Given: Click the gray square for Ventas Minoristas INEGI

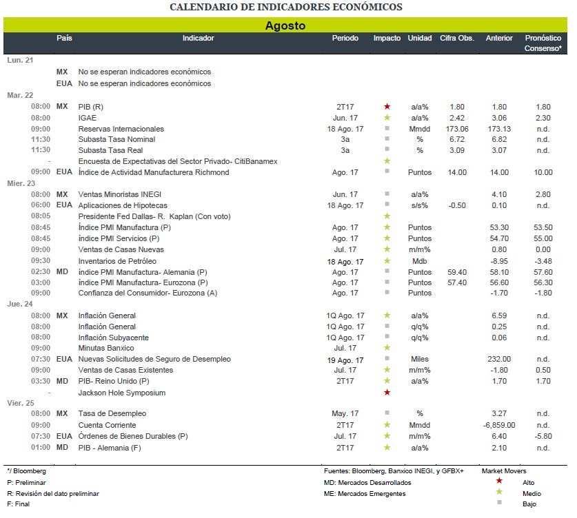Looking at the screenshot, I should pyautogui.click(x=387, y=194).
